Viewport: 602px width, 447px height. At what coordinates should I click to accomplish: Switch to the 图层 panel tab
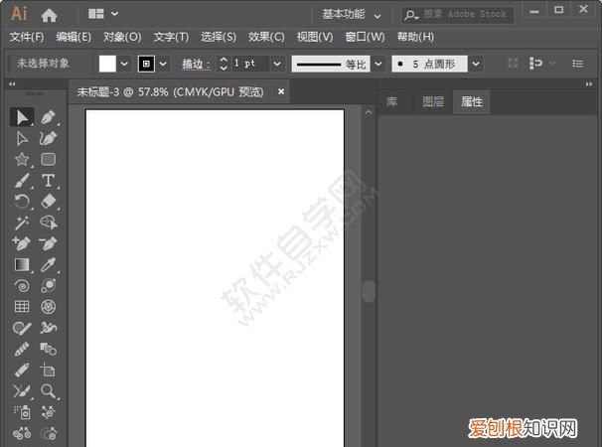tap(433, 102)
